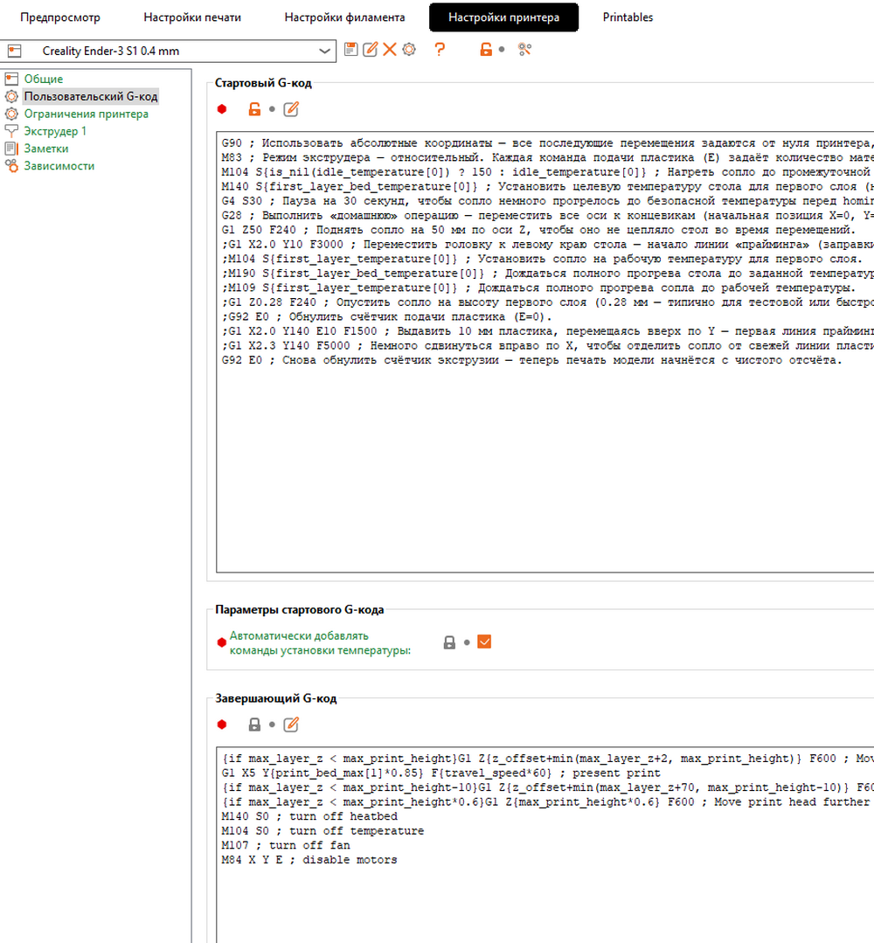Image resolution: width=874 pixels, height=943 pixels.
Task: Click the rename preset pencil icon
Action: click(x=370, y=50)
